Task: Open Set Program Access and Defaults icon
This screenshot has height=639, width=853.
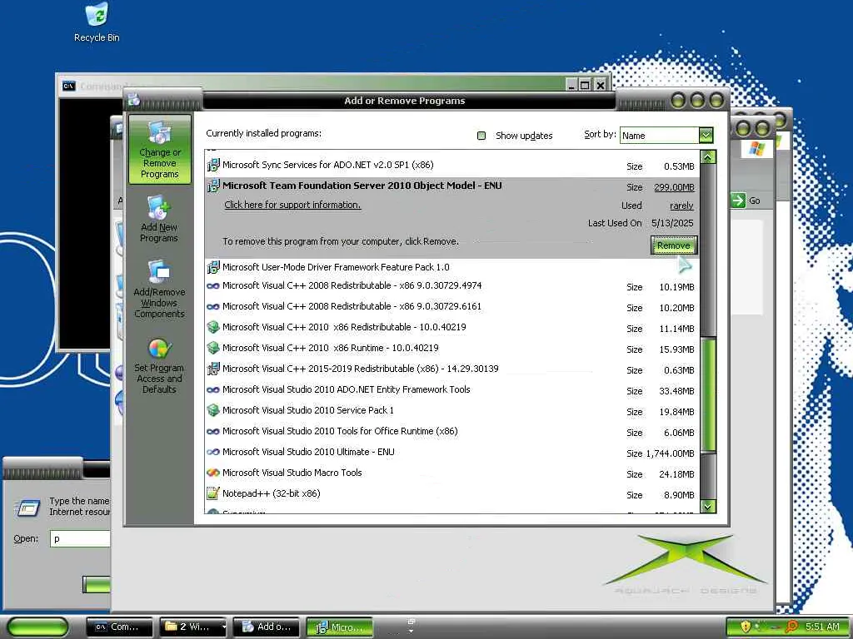Action: [x=159, y=349]
